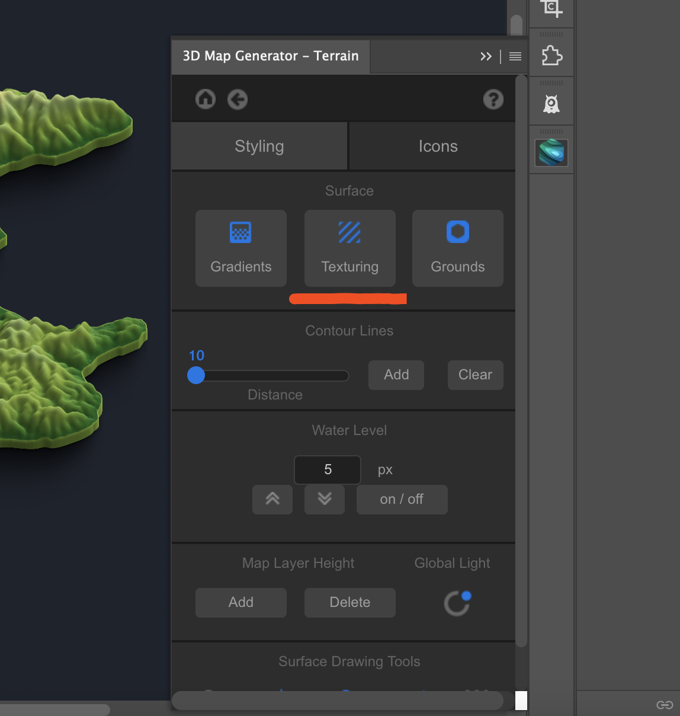Image resolution: width=680 pixels, height=716 pixels.
Task: Raise water level with up chevrons
Action: pos(272,499)
